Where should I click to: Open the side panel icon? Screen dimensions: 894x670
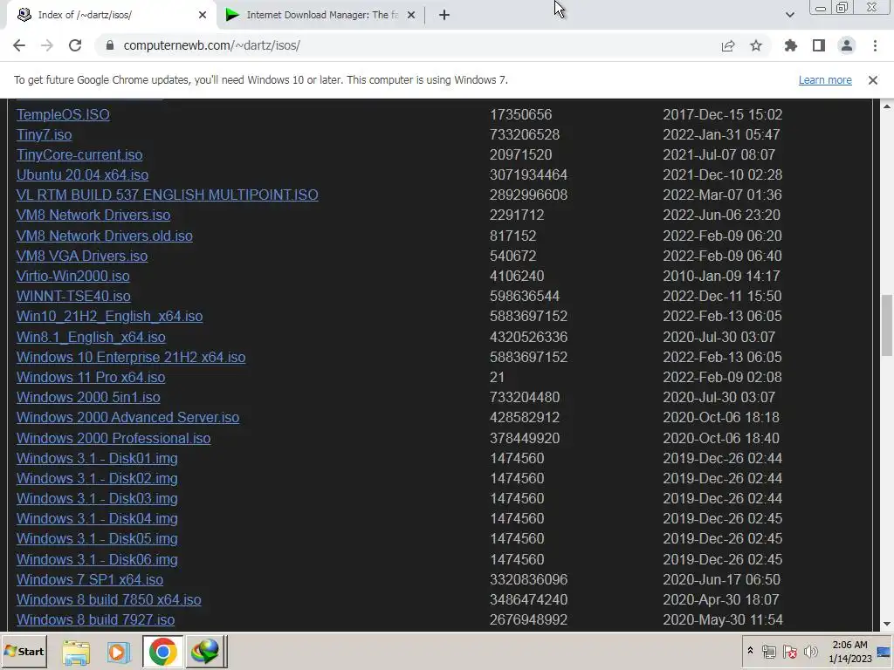tap(819, 45)
